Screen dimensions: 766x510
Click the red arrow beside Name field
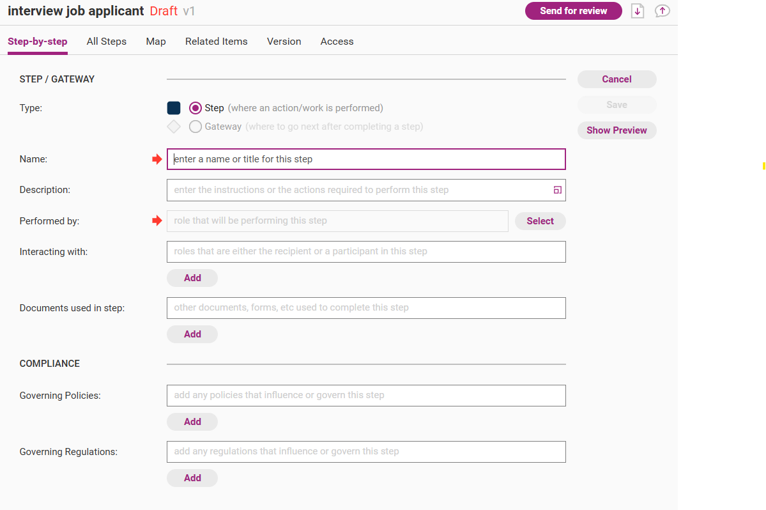[x=157, y=159]
